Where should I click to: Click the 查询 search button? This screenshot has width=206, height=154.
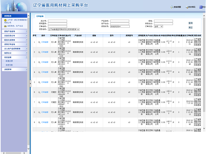[190, 23]
